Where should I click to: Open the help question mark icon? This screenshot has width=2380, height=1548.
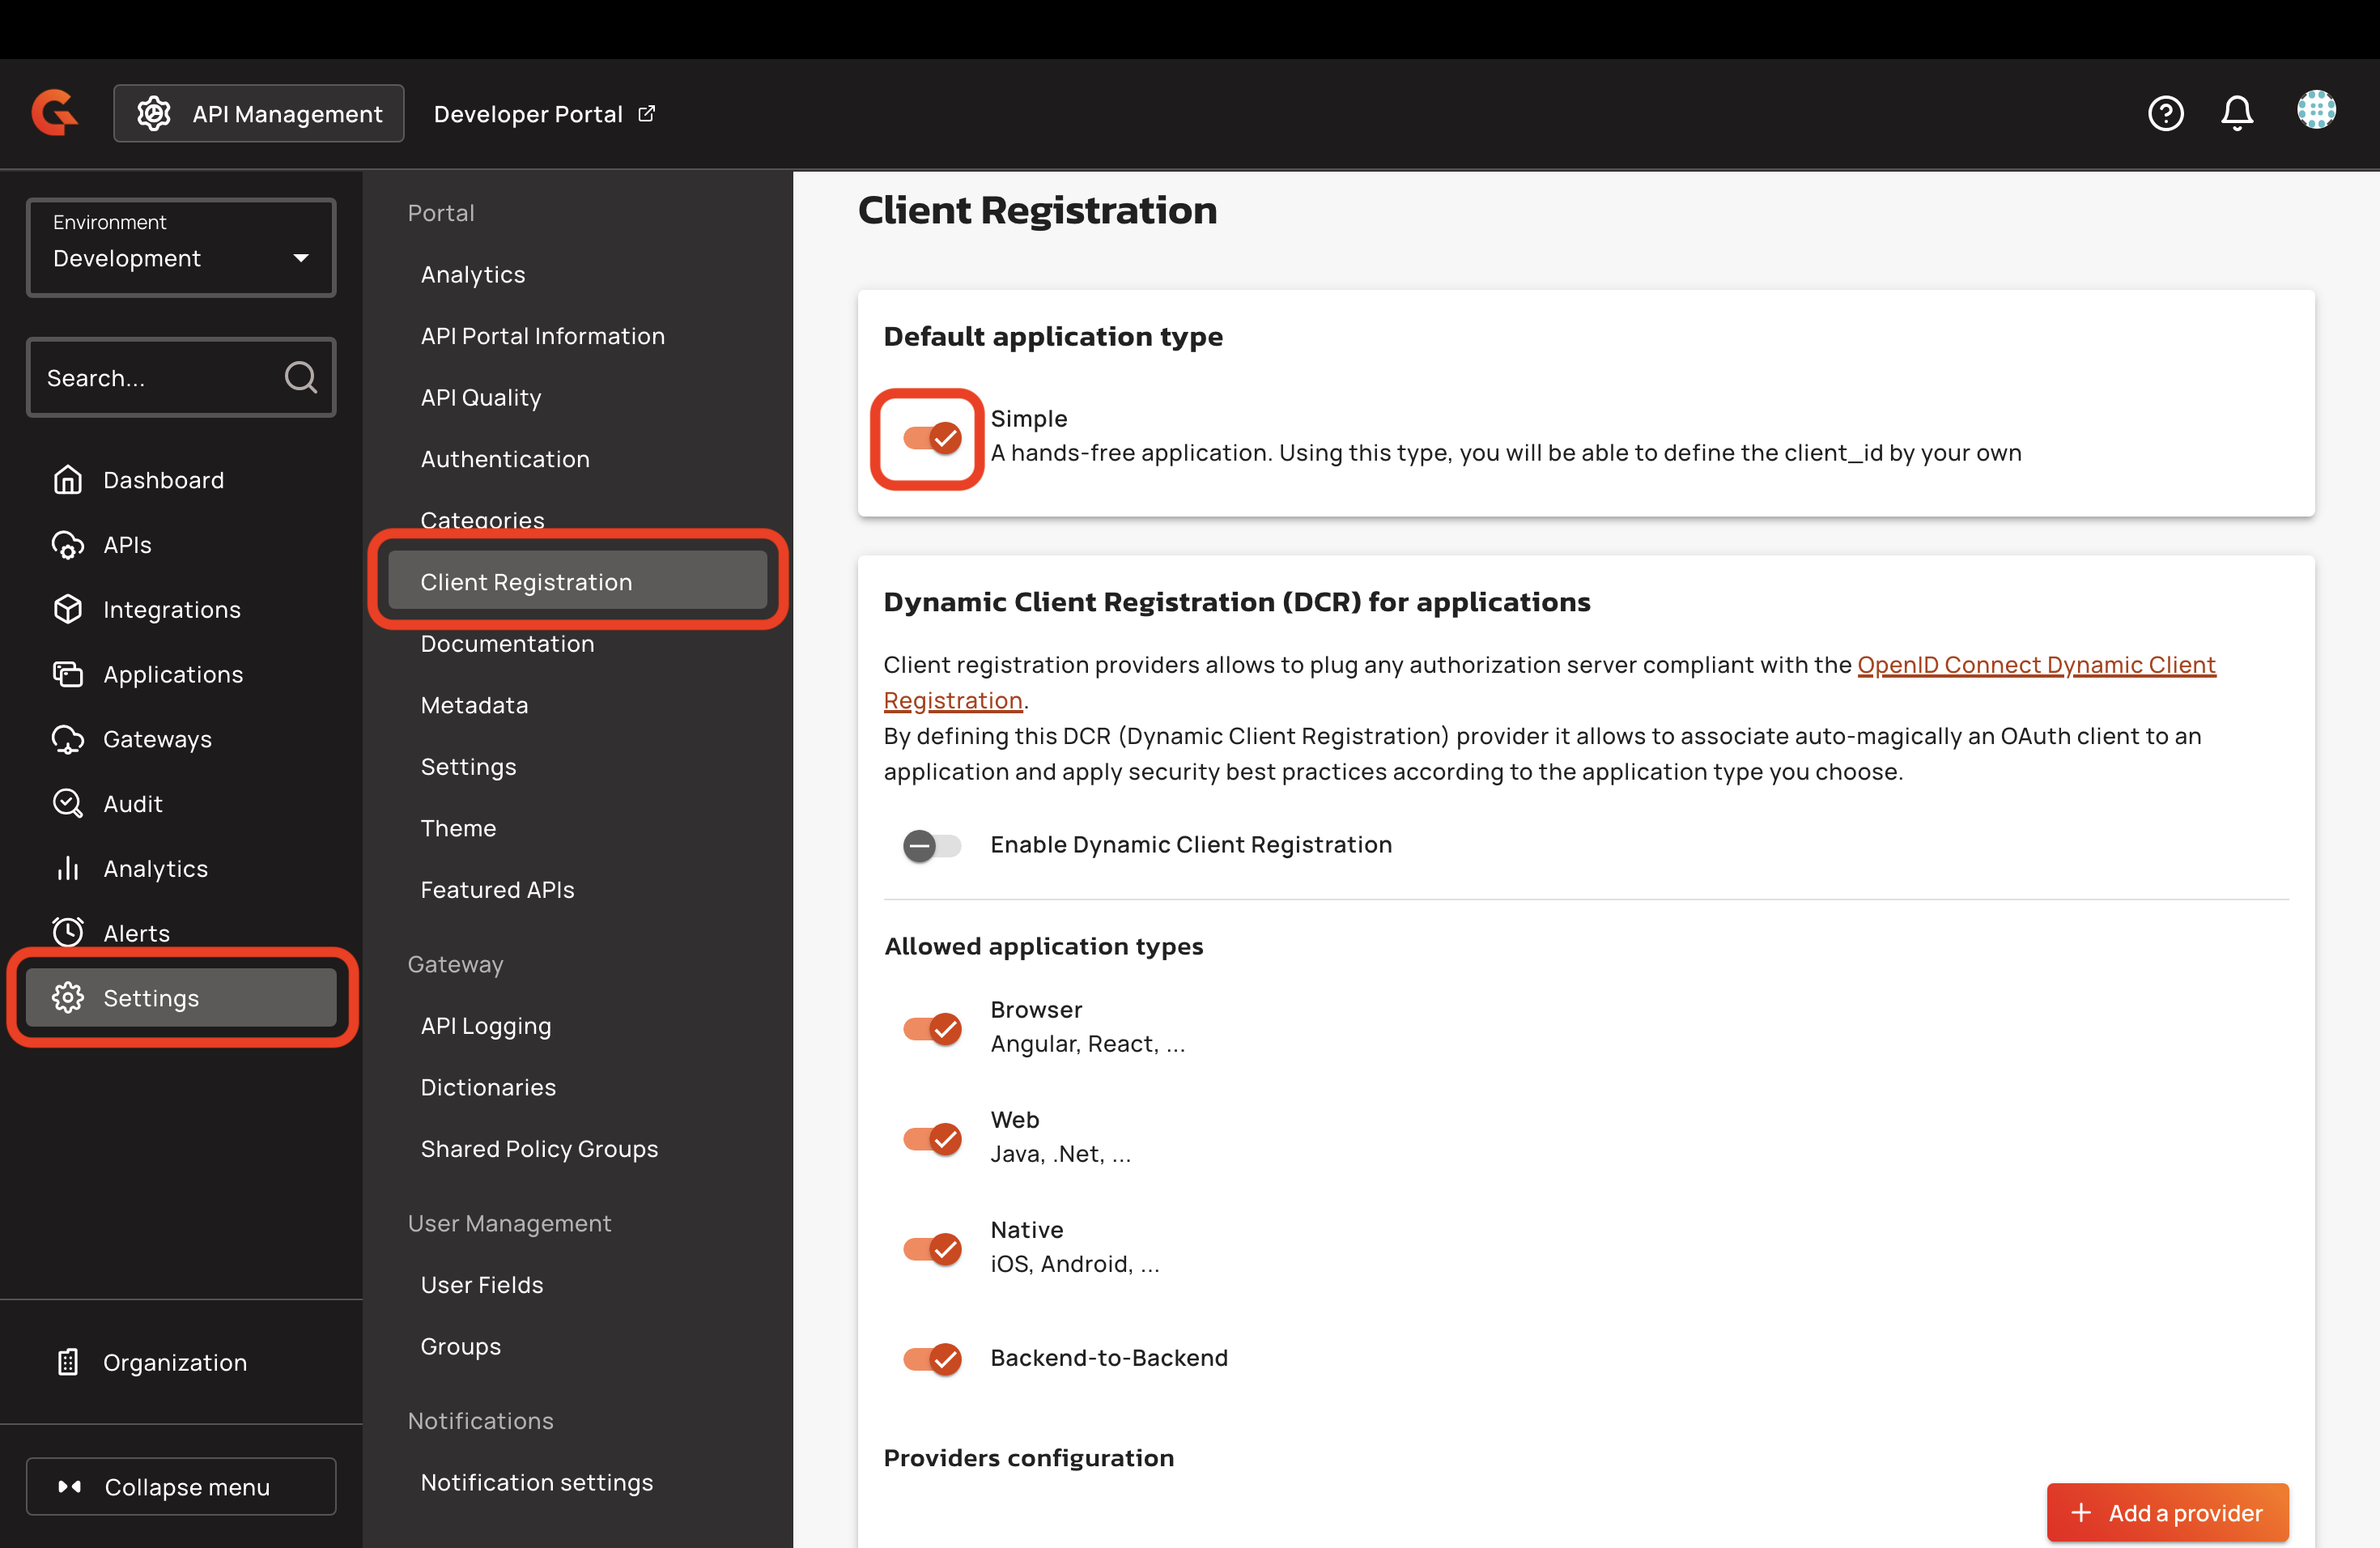[x=2165, y=113]
